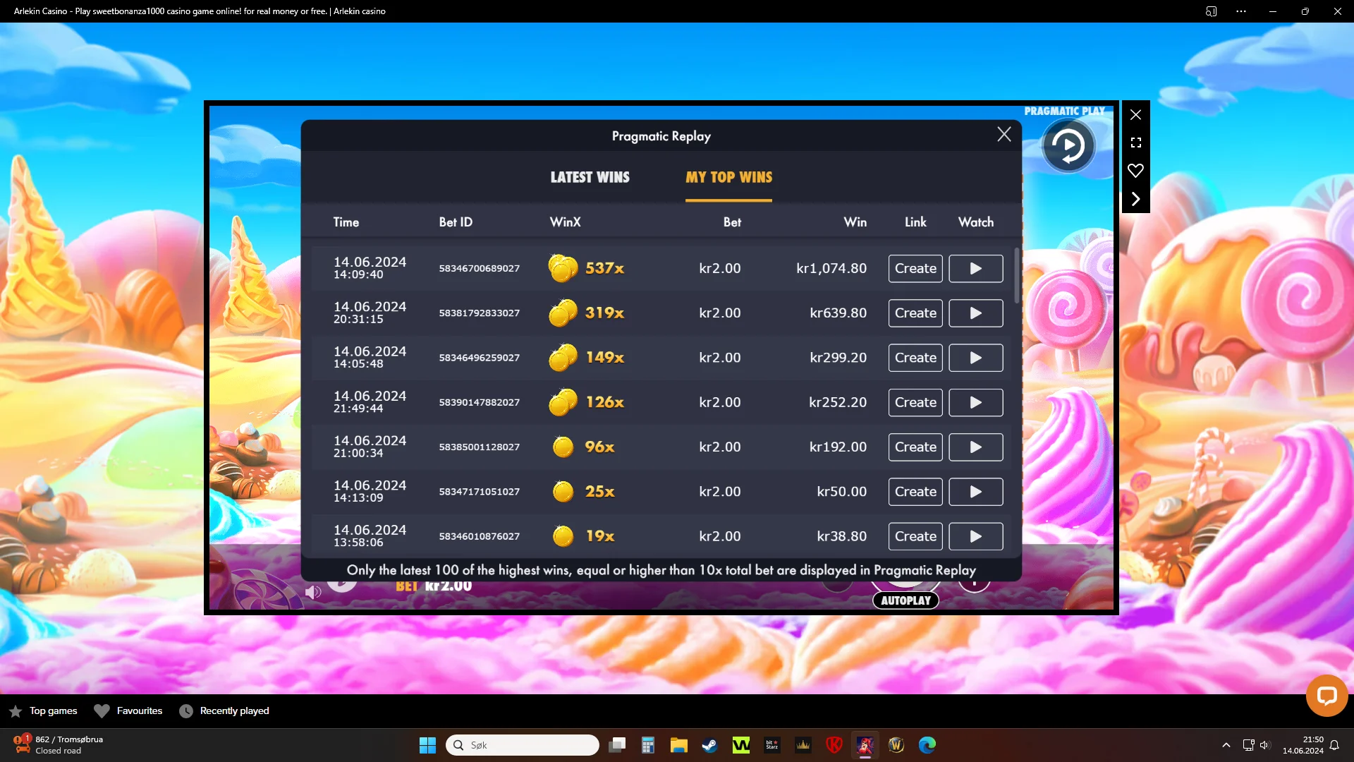Screen dimensions: 1354x762
Task: Close the game using the side panel X
Action: coord(1135,114)
